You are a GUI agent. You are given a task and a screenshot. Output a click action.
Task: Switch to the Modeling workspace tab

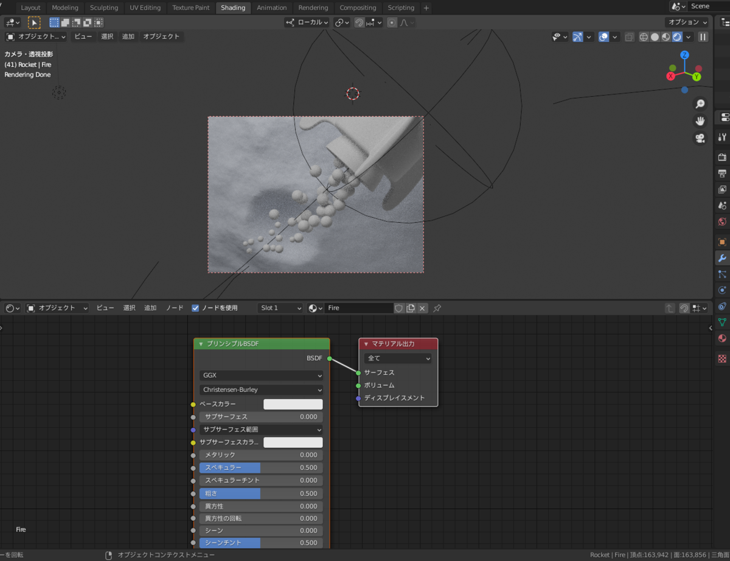tap(65, 8)
